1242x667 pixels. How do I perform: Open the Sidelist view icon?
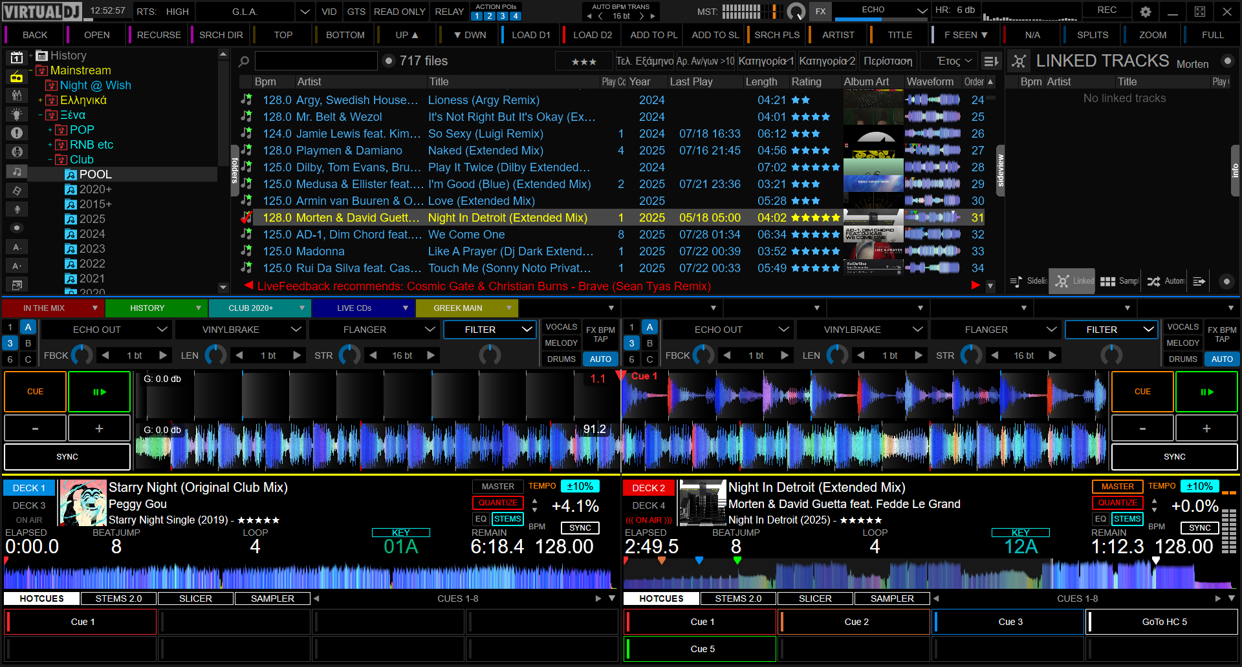(x=1016, y=281)
